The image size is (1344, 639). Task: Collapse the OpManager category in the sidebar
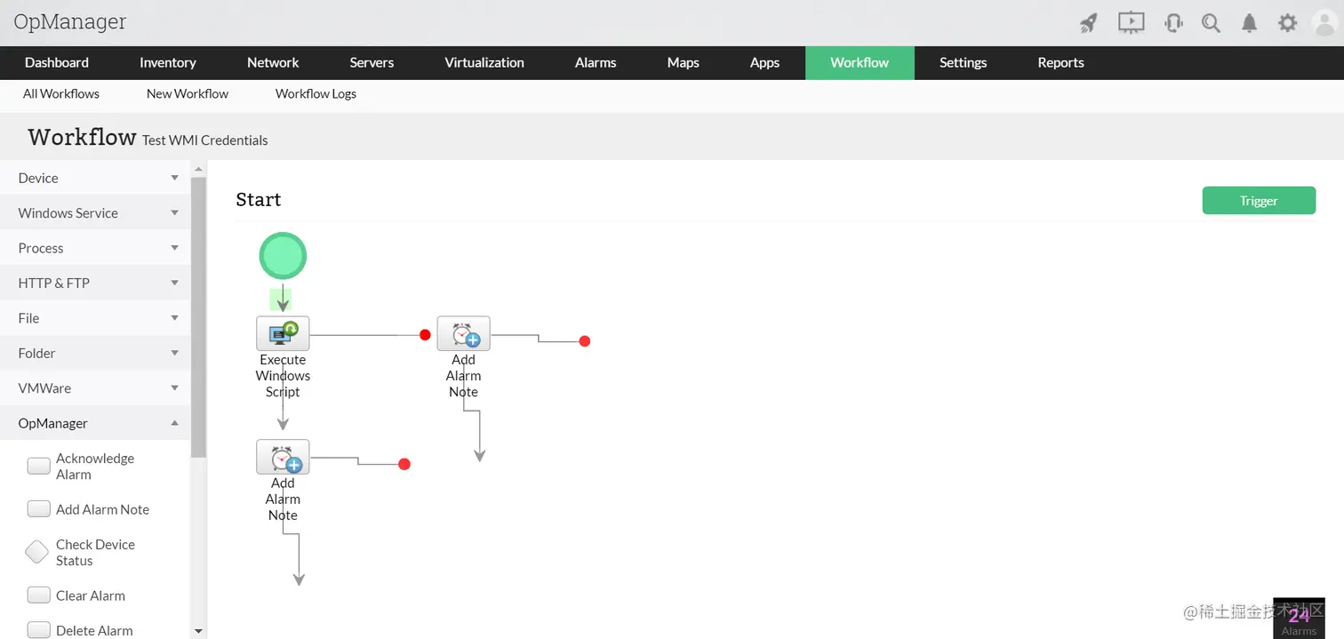pyautogui.click(x=94, y=422)
